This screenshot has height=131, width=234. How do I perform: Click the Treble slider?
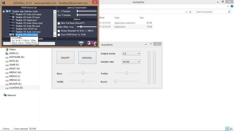[x=127, y=73]
